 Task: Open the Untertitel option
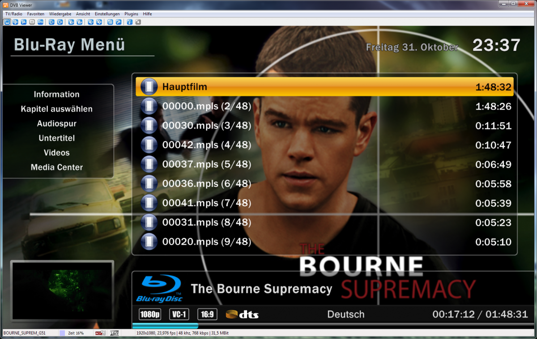[57, 138]
